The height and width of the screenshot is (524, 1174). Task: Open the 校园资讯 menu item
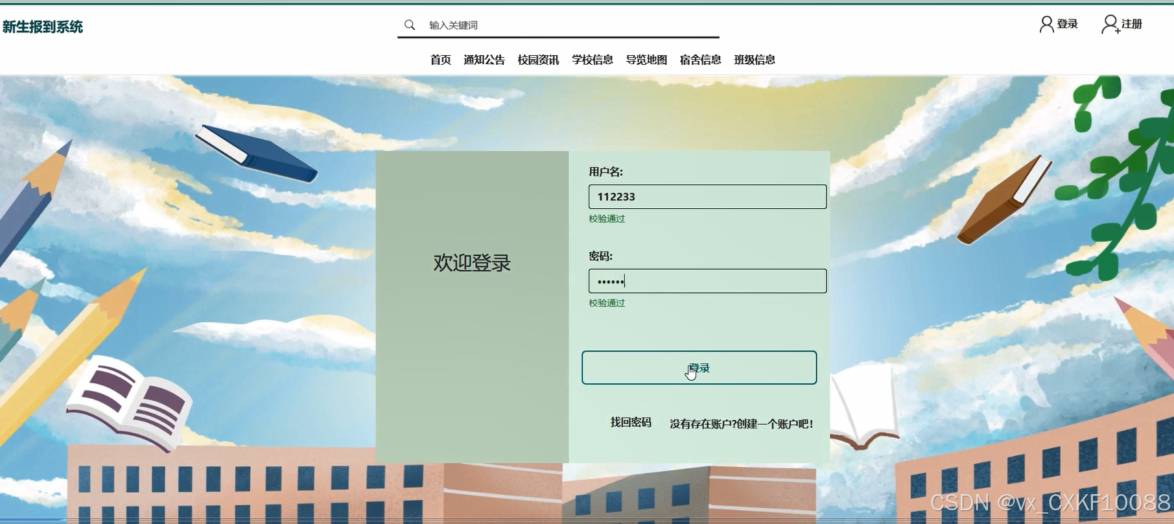pyautogui.click(x=538, y=60)
